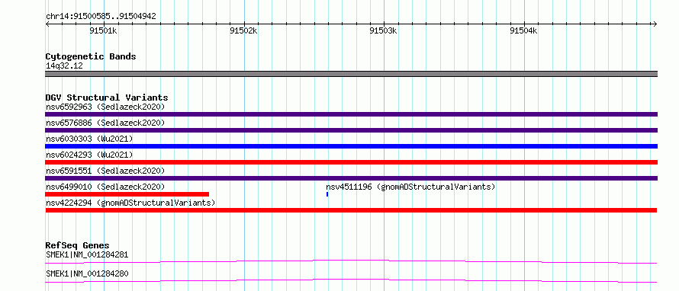This screenshot has height=291, width=679.
Task: Click the Cytogenetic Bands track heading
Action: point(91,56)
